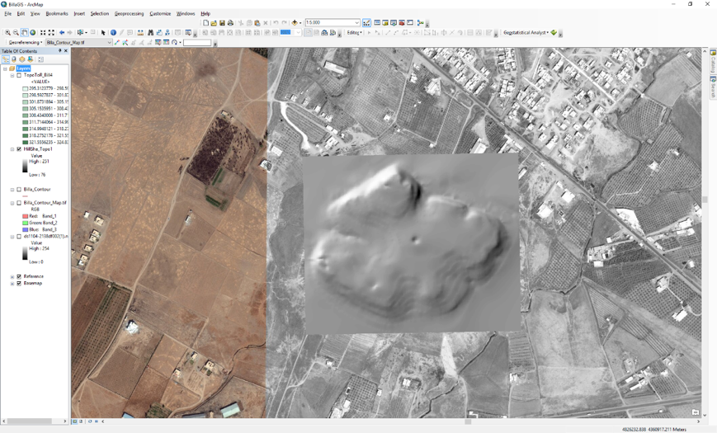Create a new map document
717x433 pixels.
(x=205, y=22)
